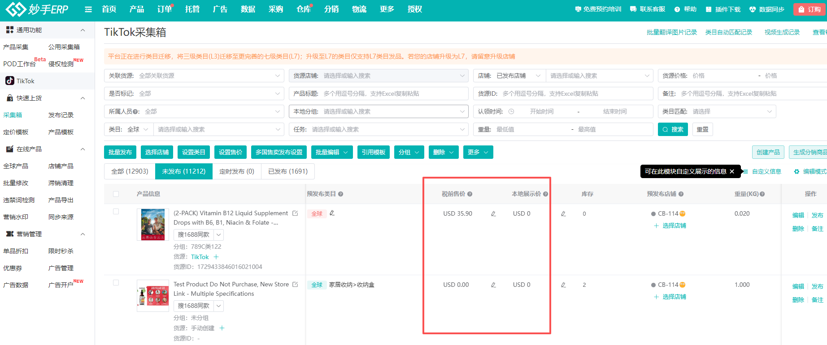The height and width of the screenshot is (345, 827).
Task: Open the 关联货源 dropdown
Action: 194,76
